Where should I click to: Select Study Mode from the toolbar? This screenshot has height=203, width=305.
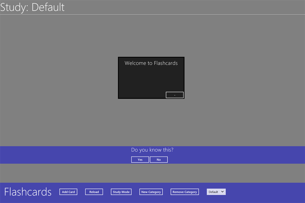[x=121, y=192]
